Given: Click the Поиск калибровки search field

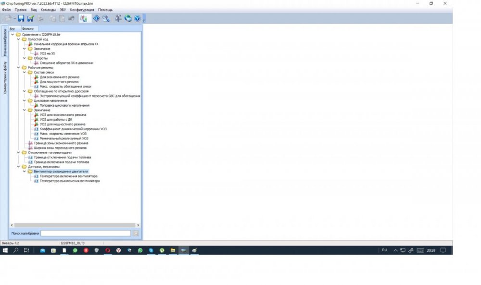Looking at the screenshot, I should tap(86, 233).
